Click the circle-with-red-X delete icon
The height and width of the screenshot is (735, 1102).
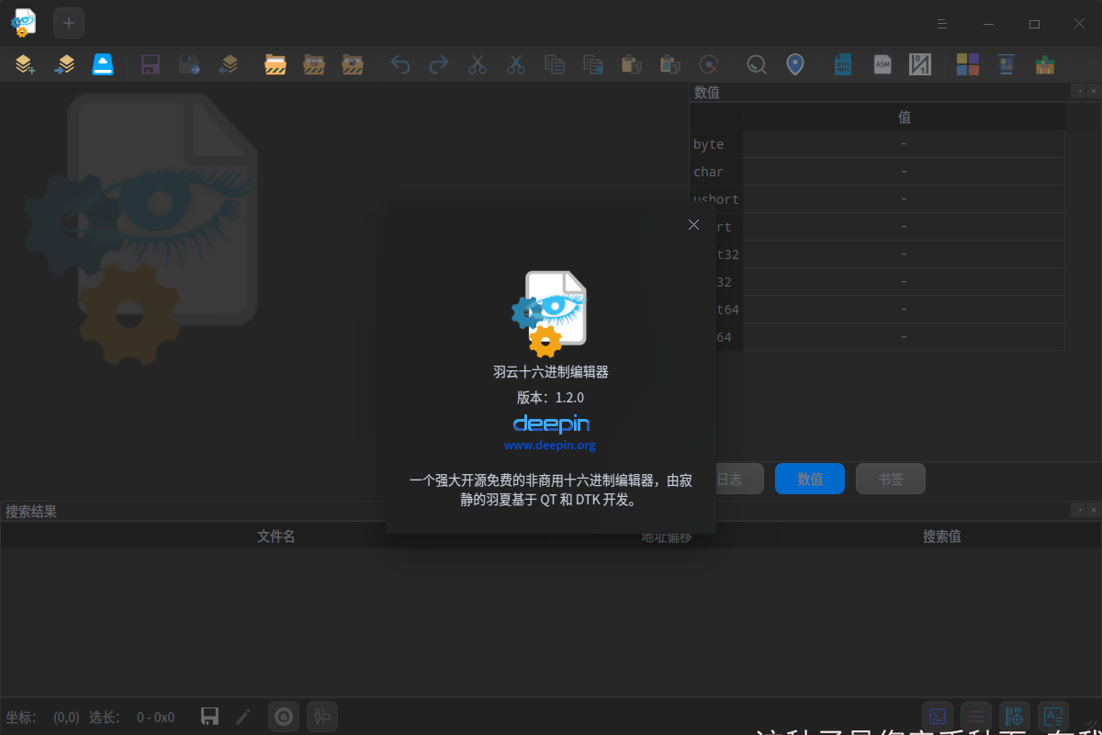(x=708, y=64)
